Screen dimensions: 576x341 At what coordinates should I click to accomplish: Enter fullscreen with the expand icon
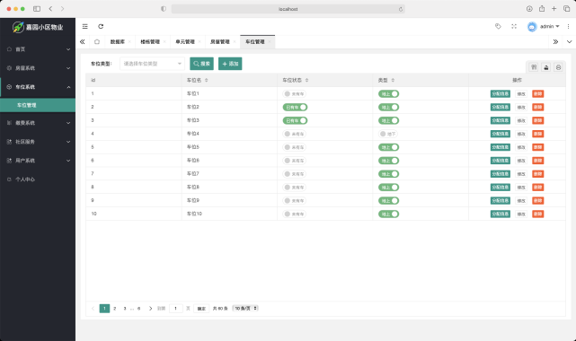tap(514, 26)
